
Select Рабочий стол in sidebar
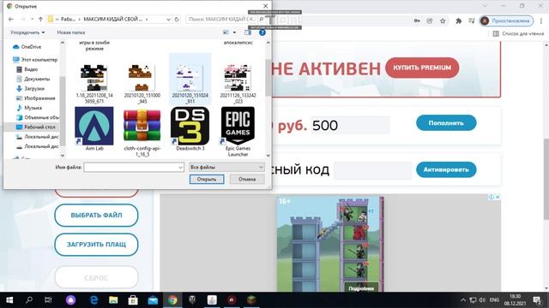pos(35,127)
